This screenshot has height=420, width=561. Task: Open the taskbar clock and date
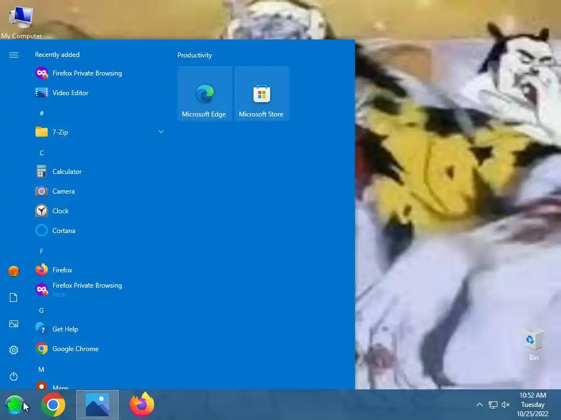[533, 405]
